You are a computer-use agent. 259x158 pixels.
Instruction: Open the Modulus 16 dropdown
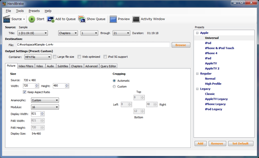click(45, 107)
